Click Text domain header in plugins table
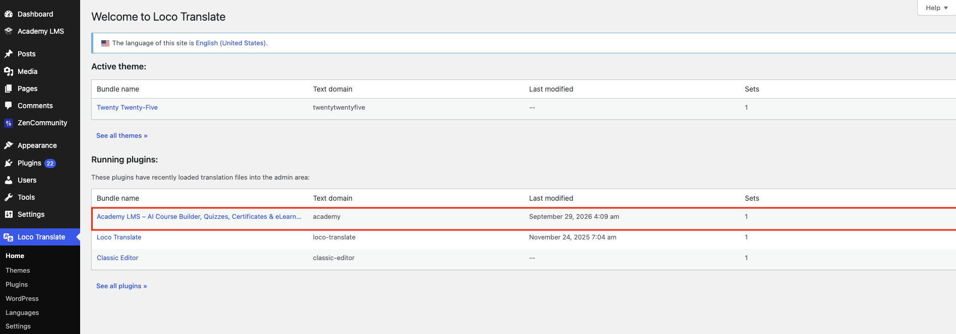 (x=333, y=198)
